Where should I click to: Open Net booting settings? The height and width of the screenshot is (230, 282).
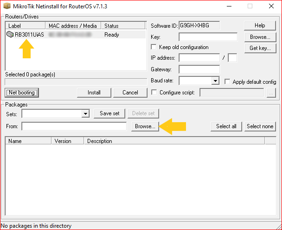tap(22, 93)
